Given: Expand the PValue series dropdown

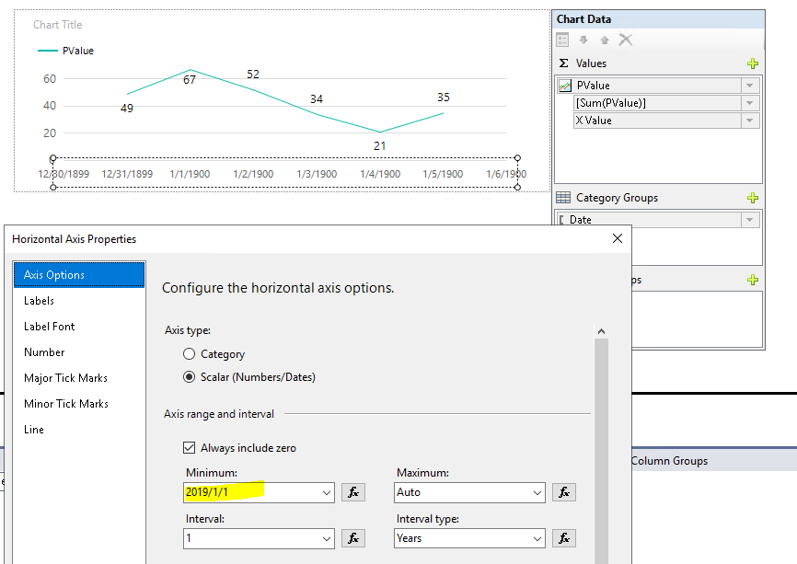Looking at the screenshot, I should tap(750, 86).
